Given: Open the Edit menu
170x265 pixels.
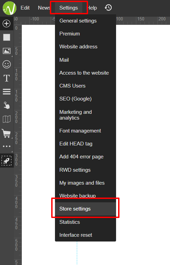Looking at the screenshot, I should click(x=25, y=8).
